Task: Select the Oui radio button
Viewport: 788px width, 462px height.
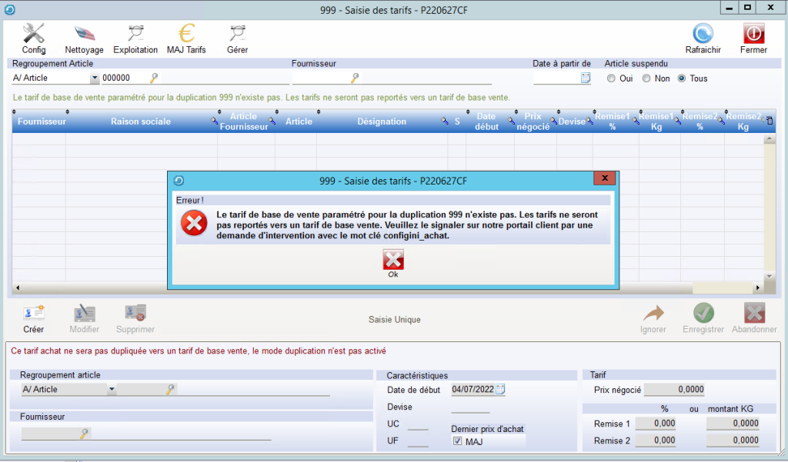Action: [612, 78]
